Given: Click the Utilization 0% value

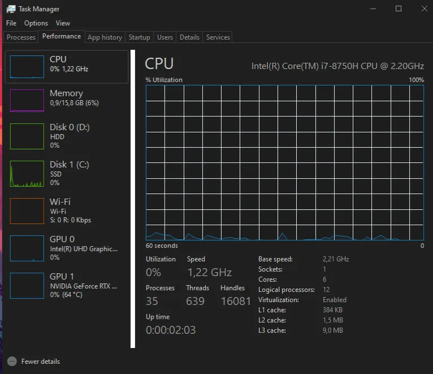Looking at the screenshot, I should [x=154, y=273].
